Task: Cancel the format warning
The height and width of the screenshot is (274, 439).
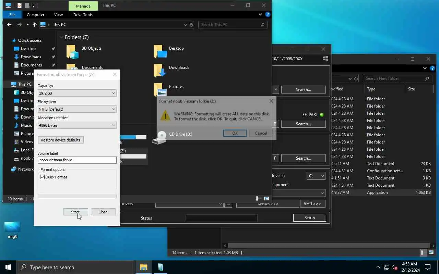Action: pyautogui.click(x=261, y=133)
